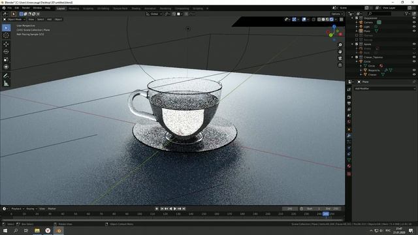Pause viewport render with pause icon
Screen dimensions: 418x235
[341, 20]
